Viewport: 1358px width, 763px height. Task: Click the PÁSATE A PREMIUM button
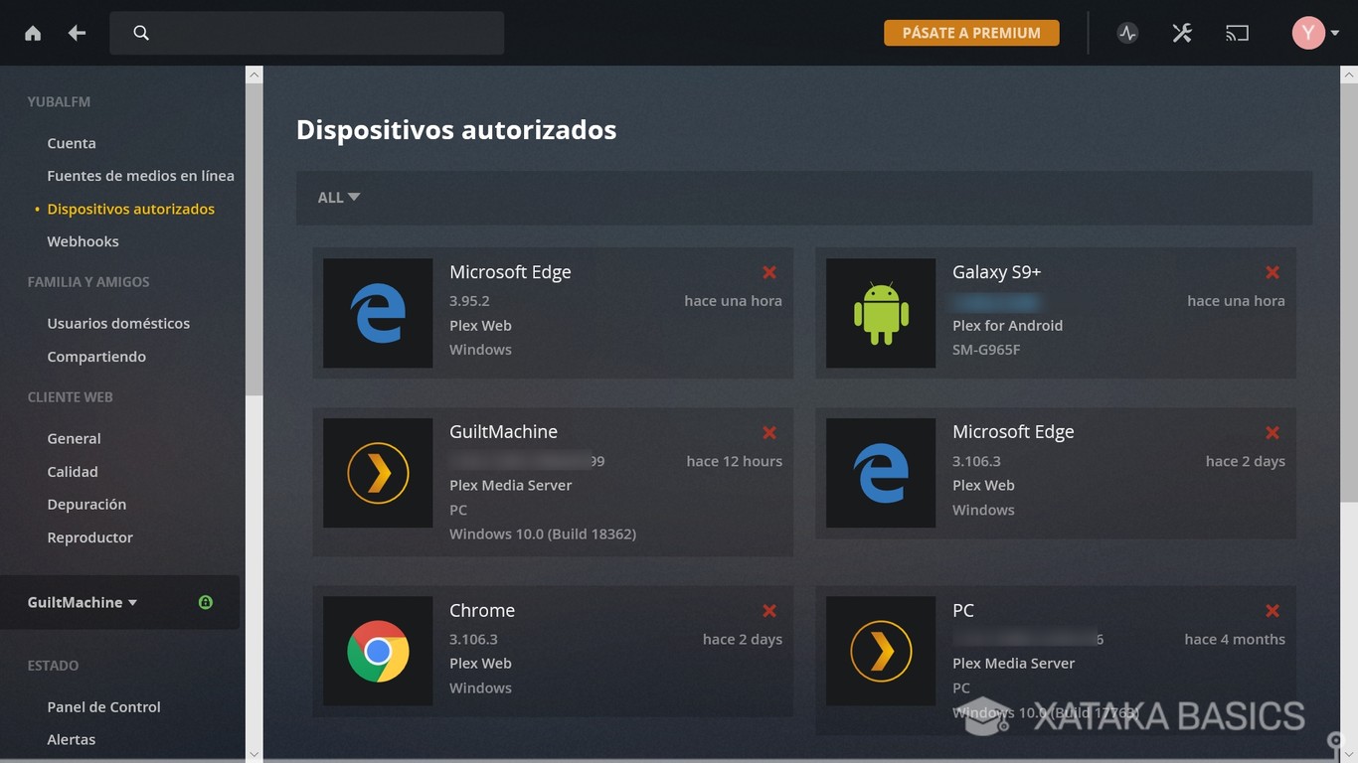[x=971, y=32]
